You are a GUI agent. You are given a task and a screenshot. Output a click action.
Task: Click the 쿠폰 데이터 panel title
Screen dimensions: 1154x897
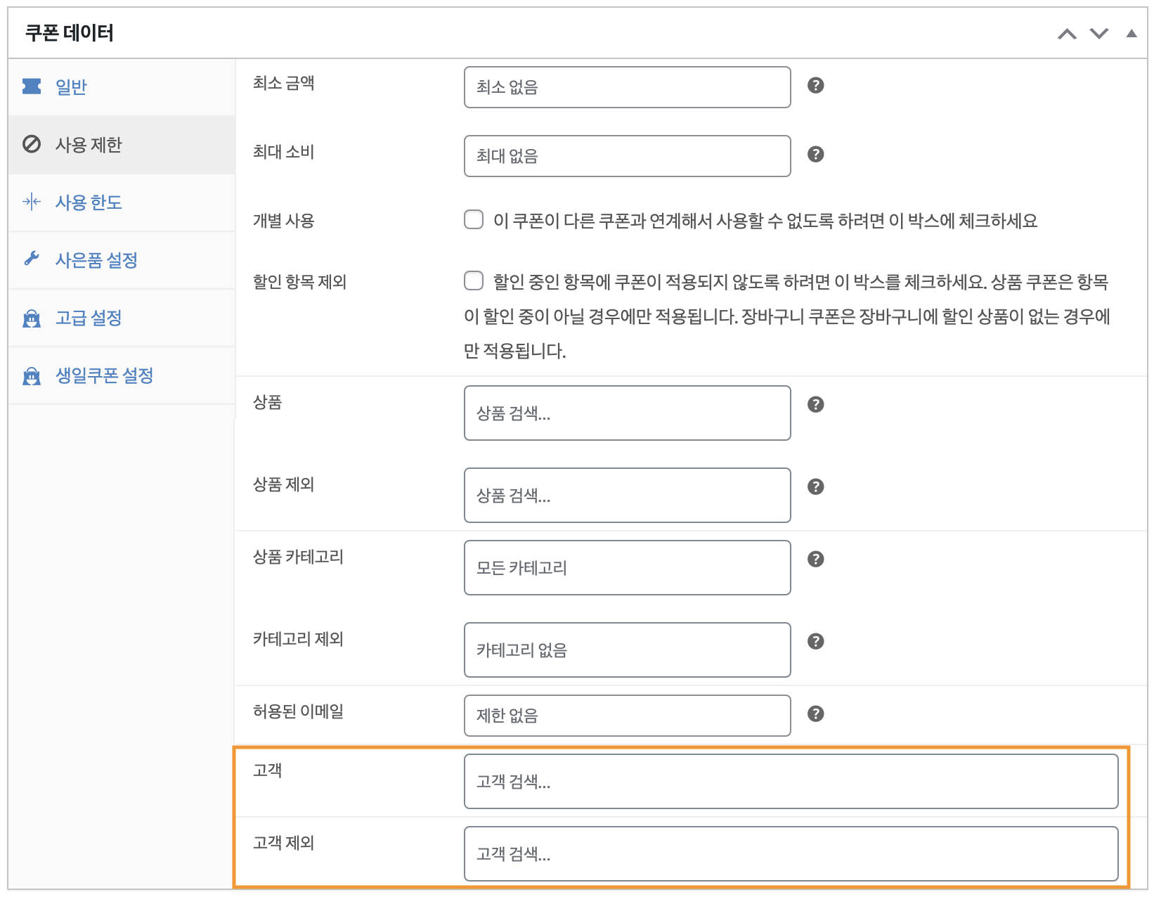tap(69, 33)
